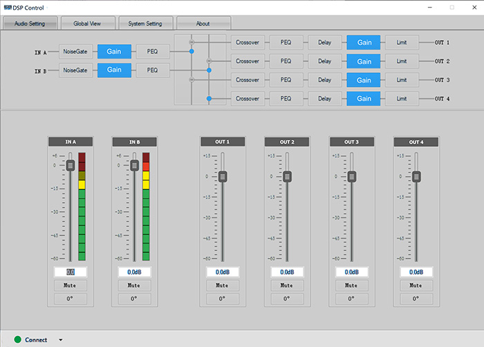484x347 pixels.
Task: Click the OUT 1 fader handle
Action: 223,177
